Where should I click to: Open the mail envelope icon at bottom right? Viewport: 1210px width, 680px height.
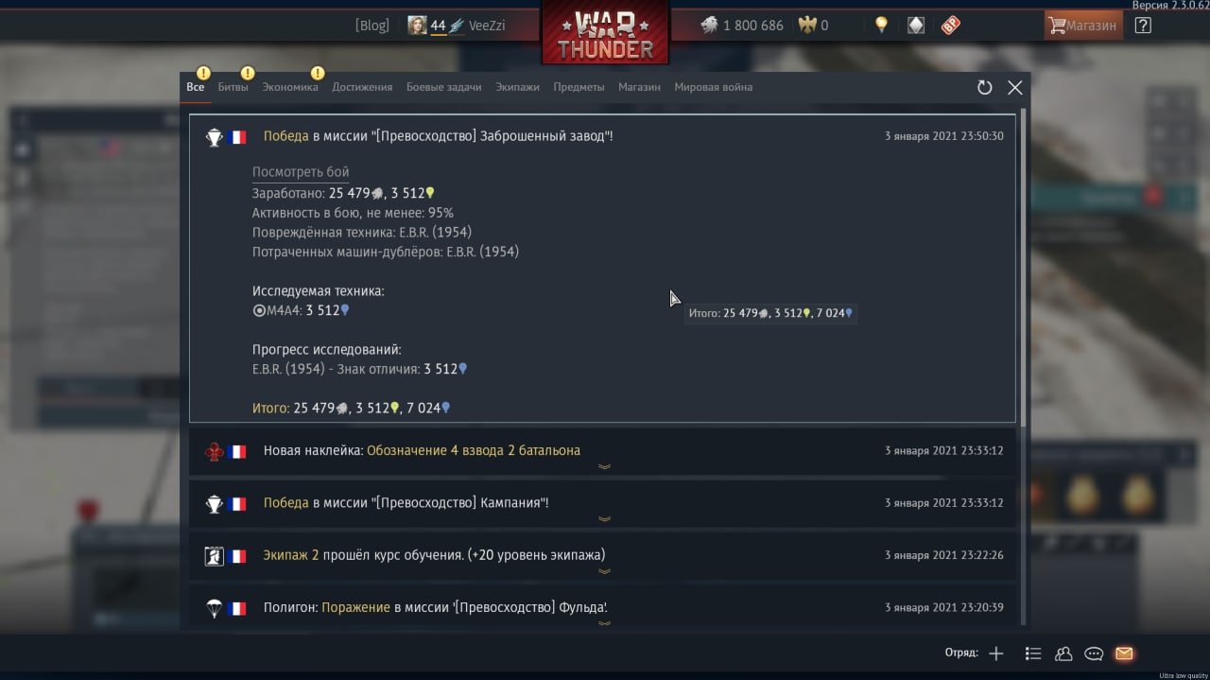1124,654
